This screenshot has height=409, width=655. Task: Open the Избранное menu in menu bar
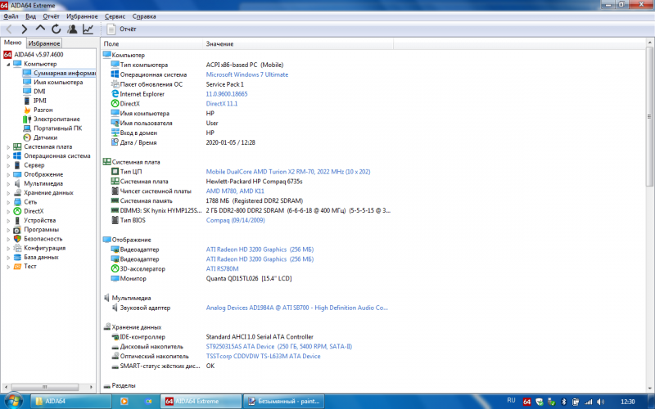82,16
